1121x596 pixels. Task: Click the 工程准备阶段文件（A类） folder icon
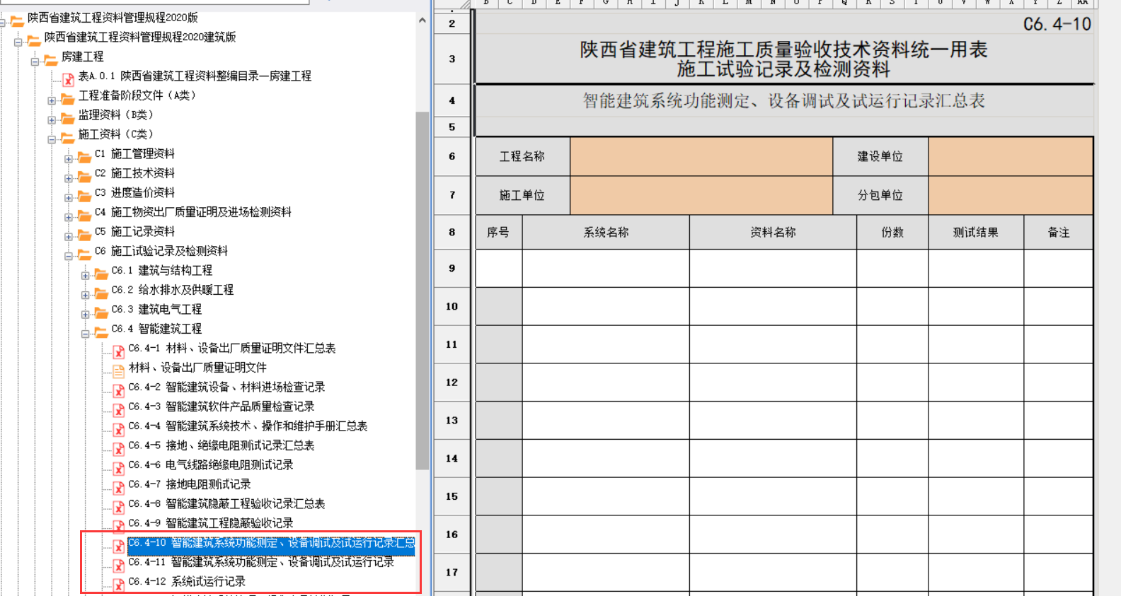(x=68, y=98)
